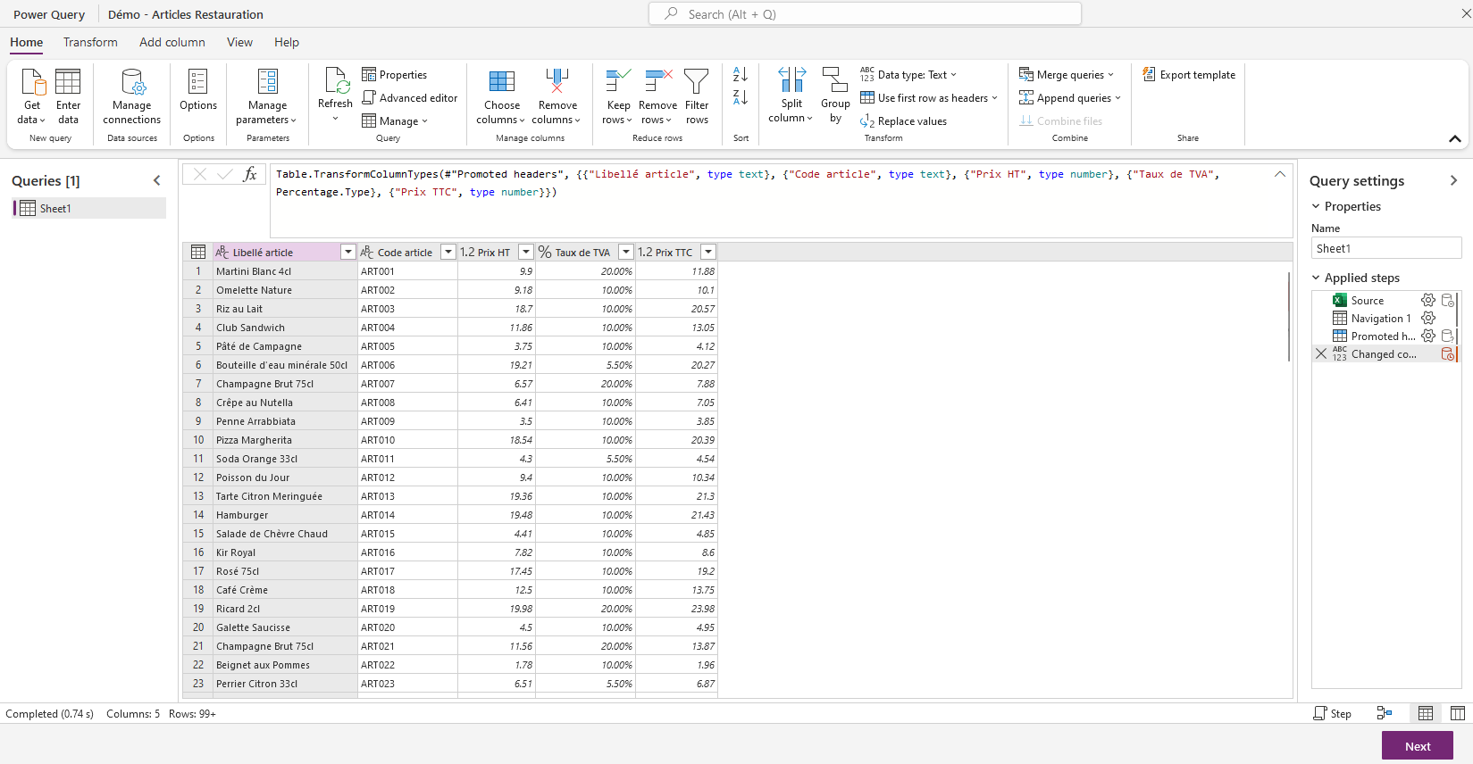Image resolution: width=1473 pixels, height=764 pixels.
Task: Collapse the Query settings pane
Action: tap(1453, 180)
